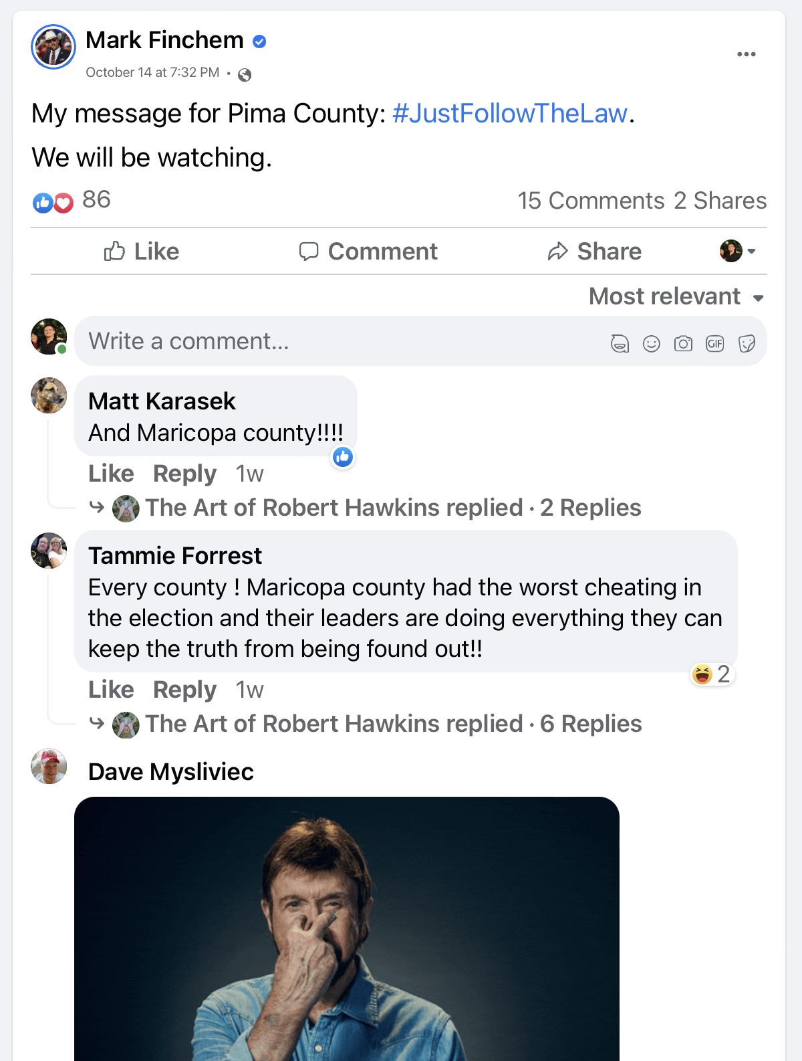Click the laughing reaction on Tammie's comment
The width and height of the screenshot is (802, 1061).
point(712,674)
